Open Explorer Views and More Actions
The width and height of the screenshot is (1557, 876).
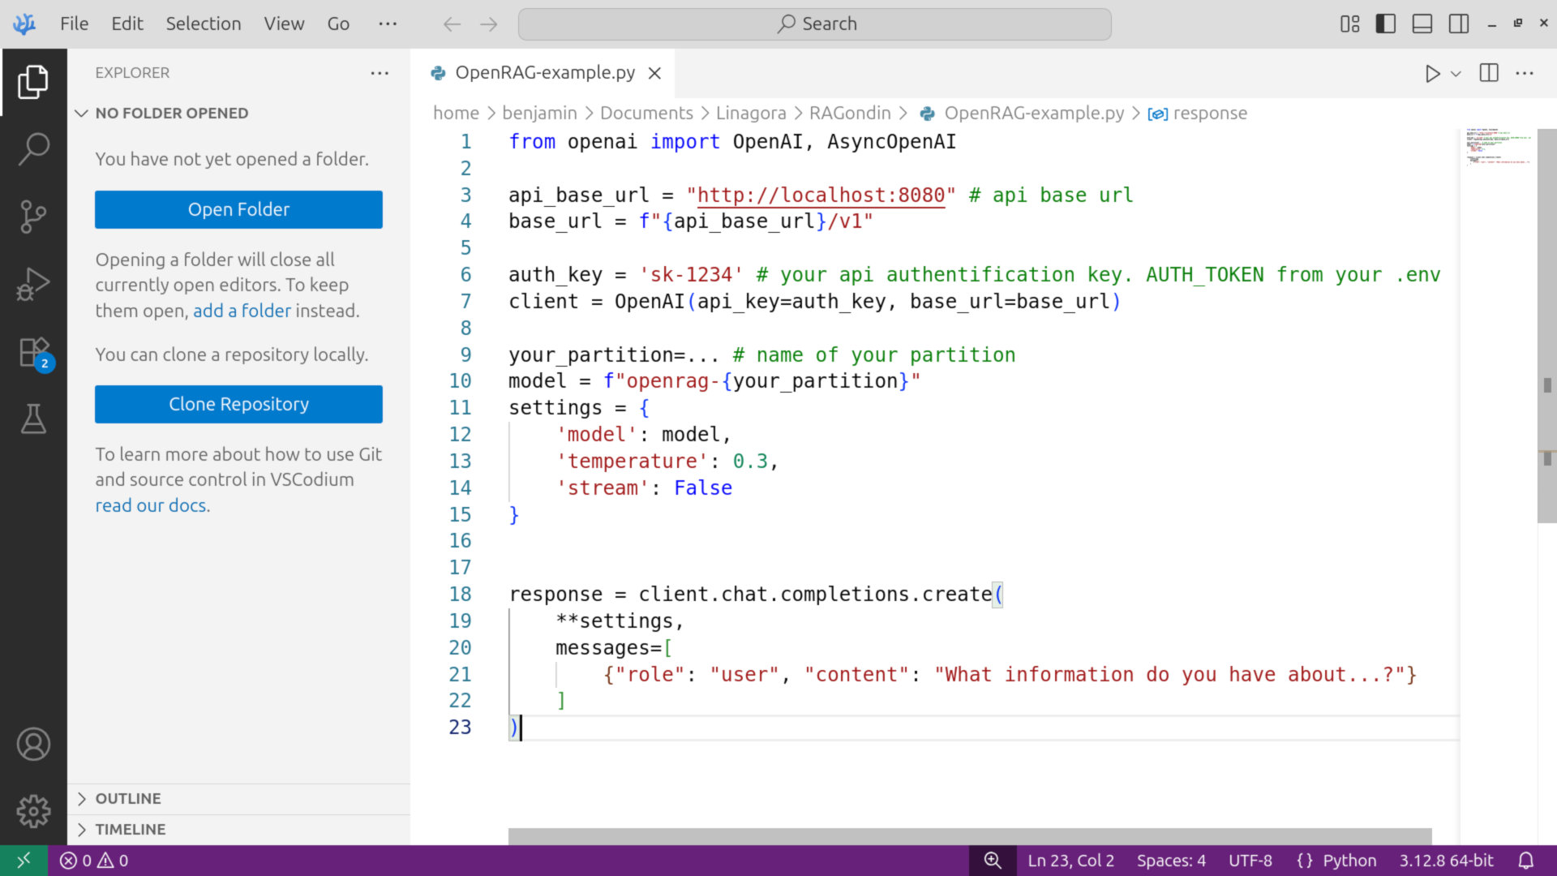point(380,73)
